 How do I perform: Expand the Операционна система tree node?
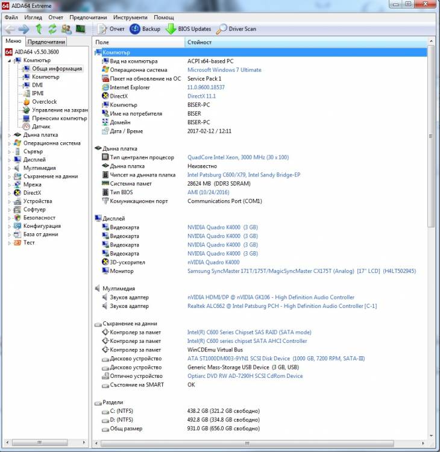point(9,143)
